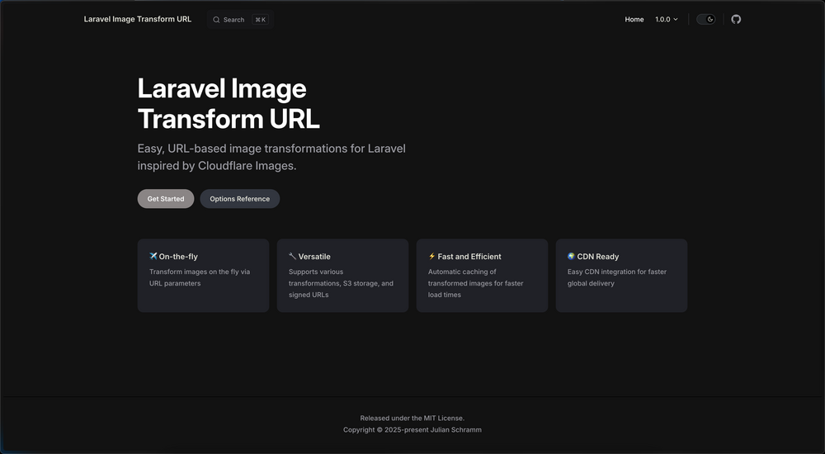Viewport: 825px width, 454px height.
Task: Click the lightning bolt icon on Fast and Efficient
Action: point(431,256)
